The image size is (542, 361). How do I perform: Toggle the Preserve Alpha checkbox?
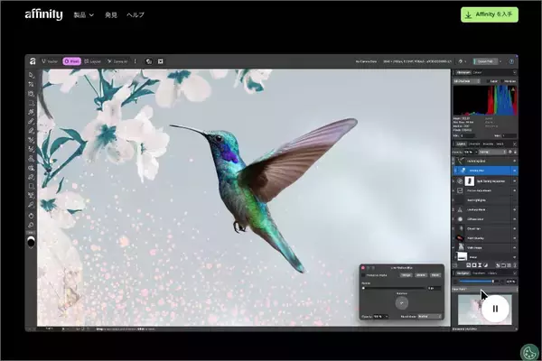pos(364,275)
